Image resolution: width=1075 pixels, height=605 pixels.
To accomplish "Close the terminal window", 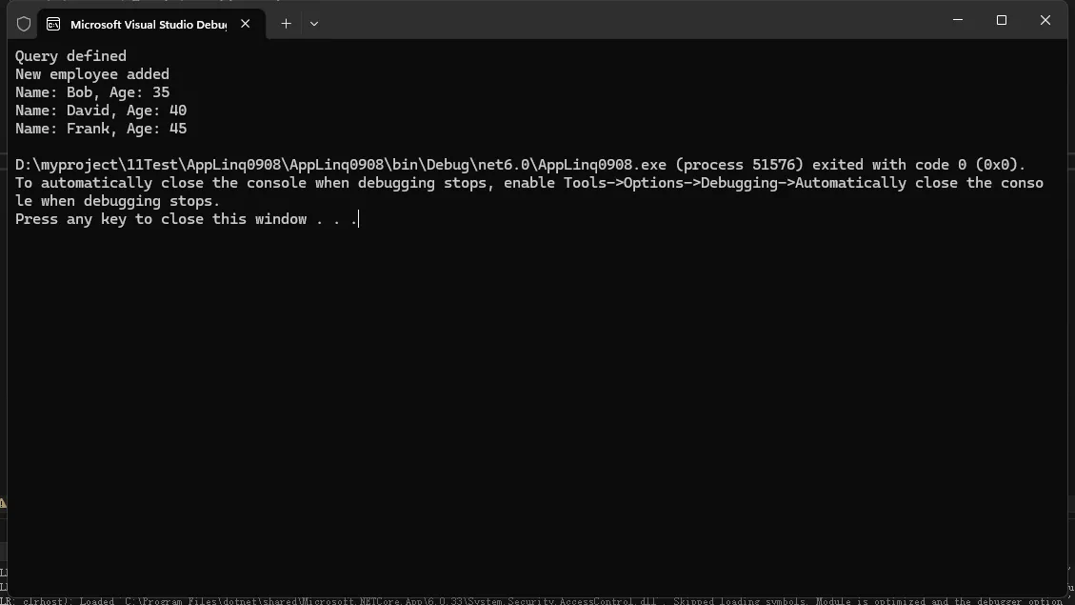I will click(x=1045, y=20).
